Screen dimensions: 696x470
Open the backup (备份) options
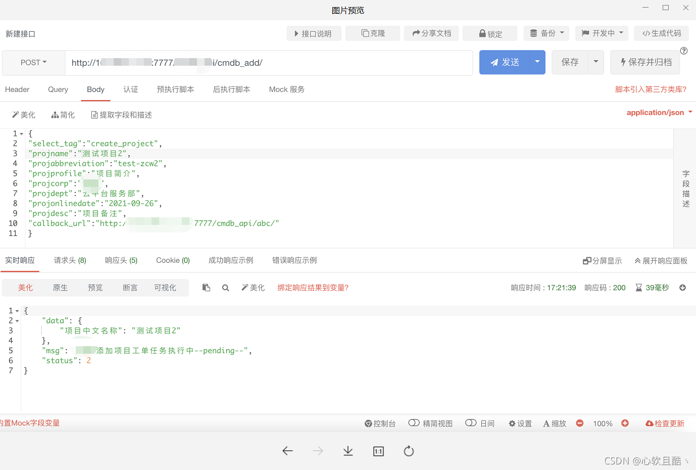click(546, 33)
